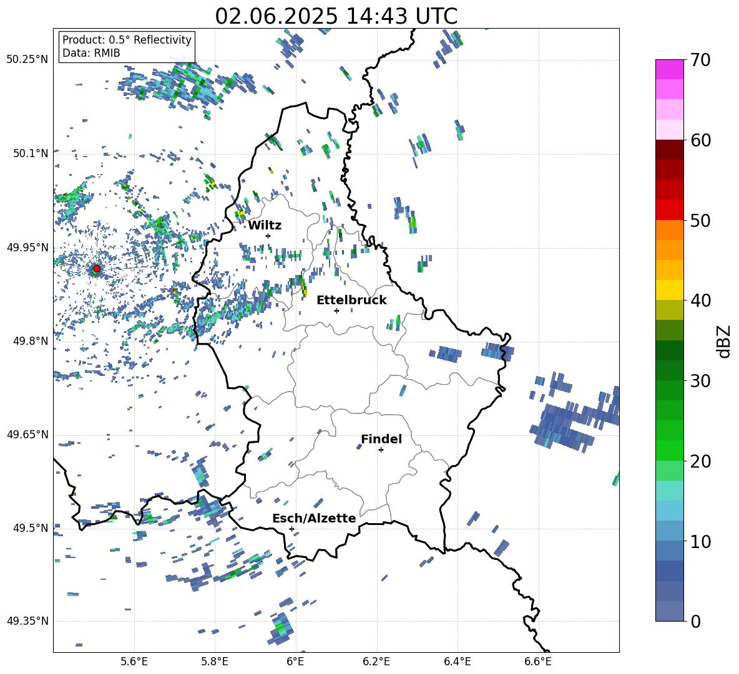Click the 49.95°N latitude label
The height and width of the screenshot is (674, 739).
point(27,248)
